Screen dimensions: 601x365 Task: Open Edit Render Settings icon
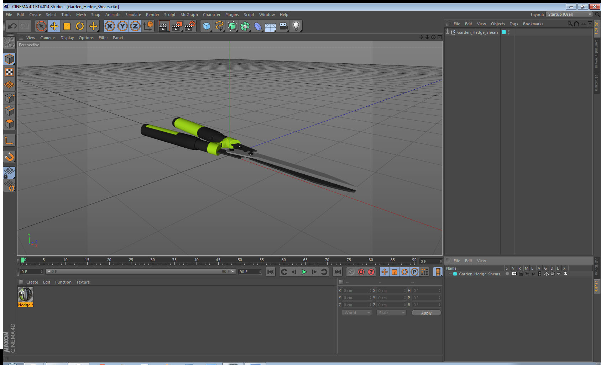(x=190, y=26)
